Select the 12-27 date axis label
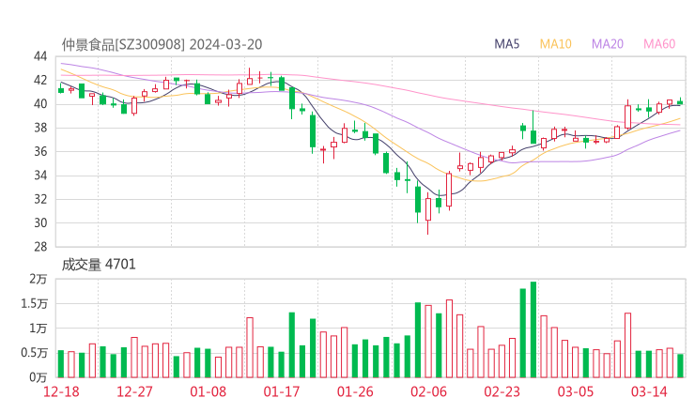 click(x=134, y=391)
